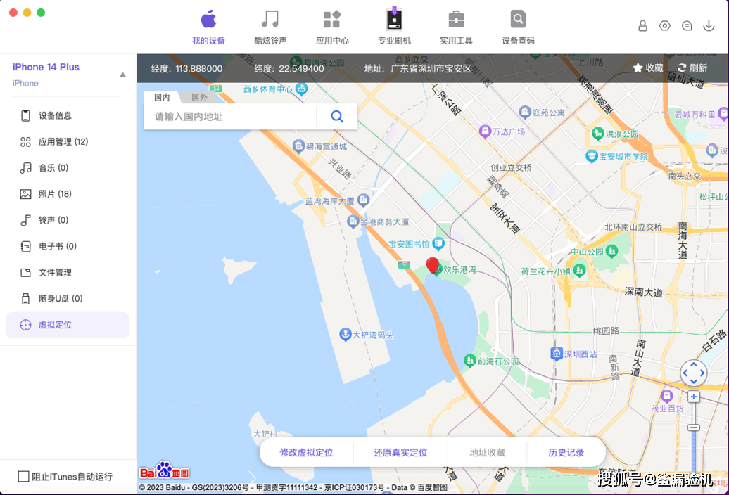Click the download arrow icon top right
Image resolution: width=729 pixels, height=495 pixels.
tap(709, 25)
